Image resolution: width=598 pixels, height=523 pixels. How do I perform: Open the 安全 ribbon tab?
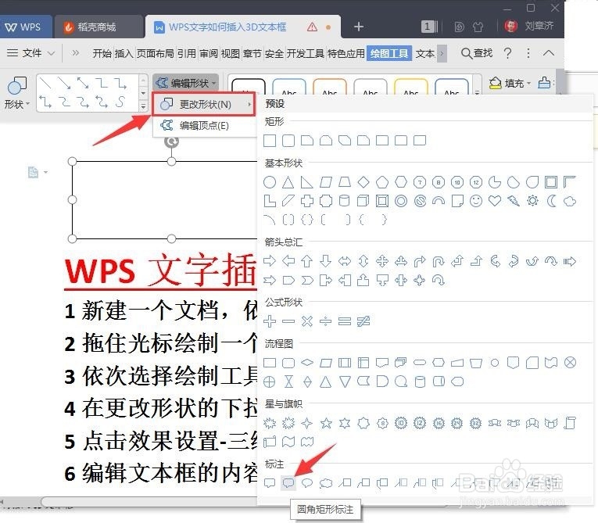pyautogui.click(x=274, y=53)
